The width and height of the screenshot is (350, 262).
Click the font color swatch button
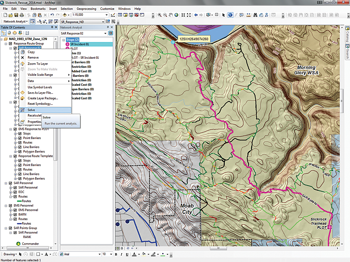coord(134,254)
